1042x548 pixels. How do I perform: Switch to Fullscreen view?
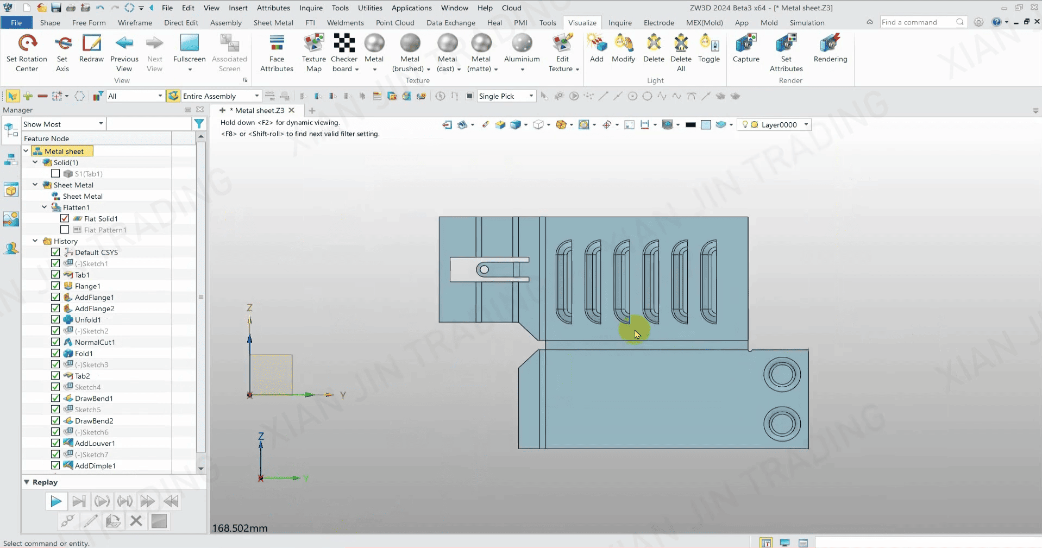(x=189, y=43)
